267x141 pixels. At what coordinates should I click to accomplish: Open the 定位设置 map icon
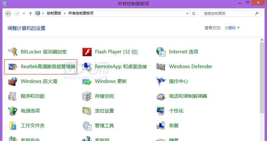(x=87, y=111)
